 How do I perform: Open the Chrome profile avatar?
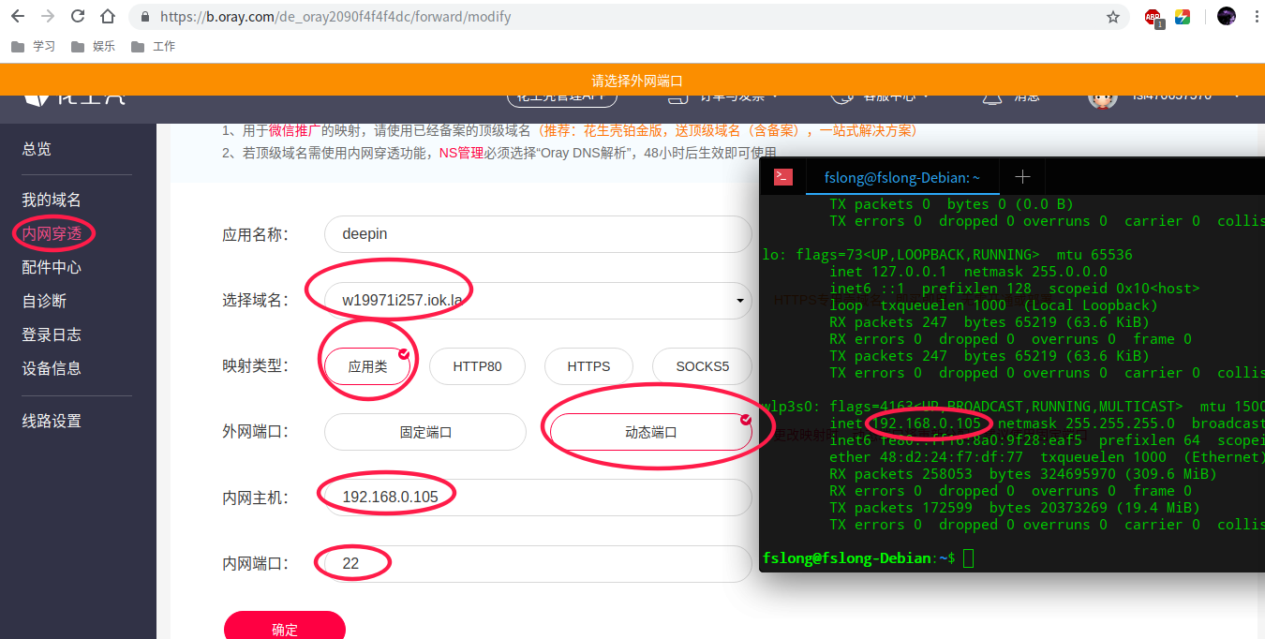(x=1226, y=16)
